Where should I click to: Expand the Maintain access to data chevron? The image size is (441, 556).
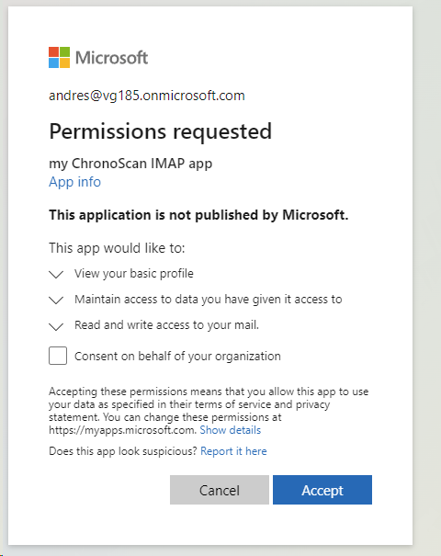56,301
